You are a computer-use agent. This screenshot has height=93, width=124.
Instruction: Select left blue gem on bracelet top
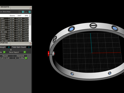point(71,29)
